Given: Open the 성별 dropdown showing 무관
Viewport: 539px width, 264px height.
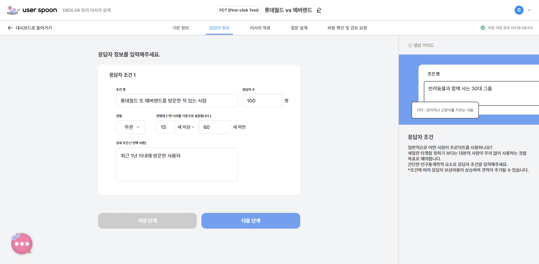Looking at the screenshot, I should click(x=130, y=127).
